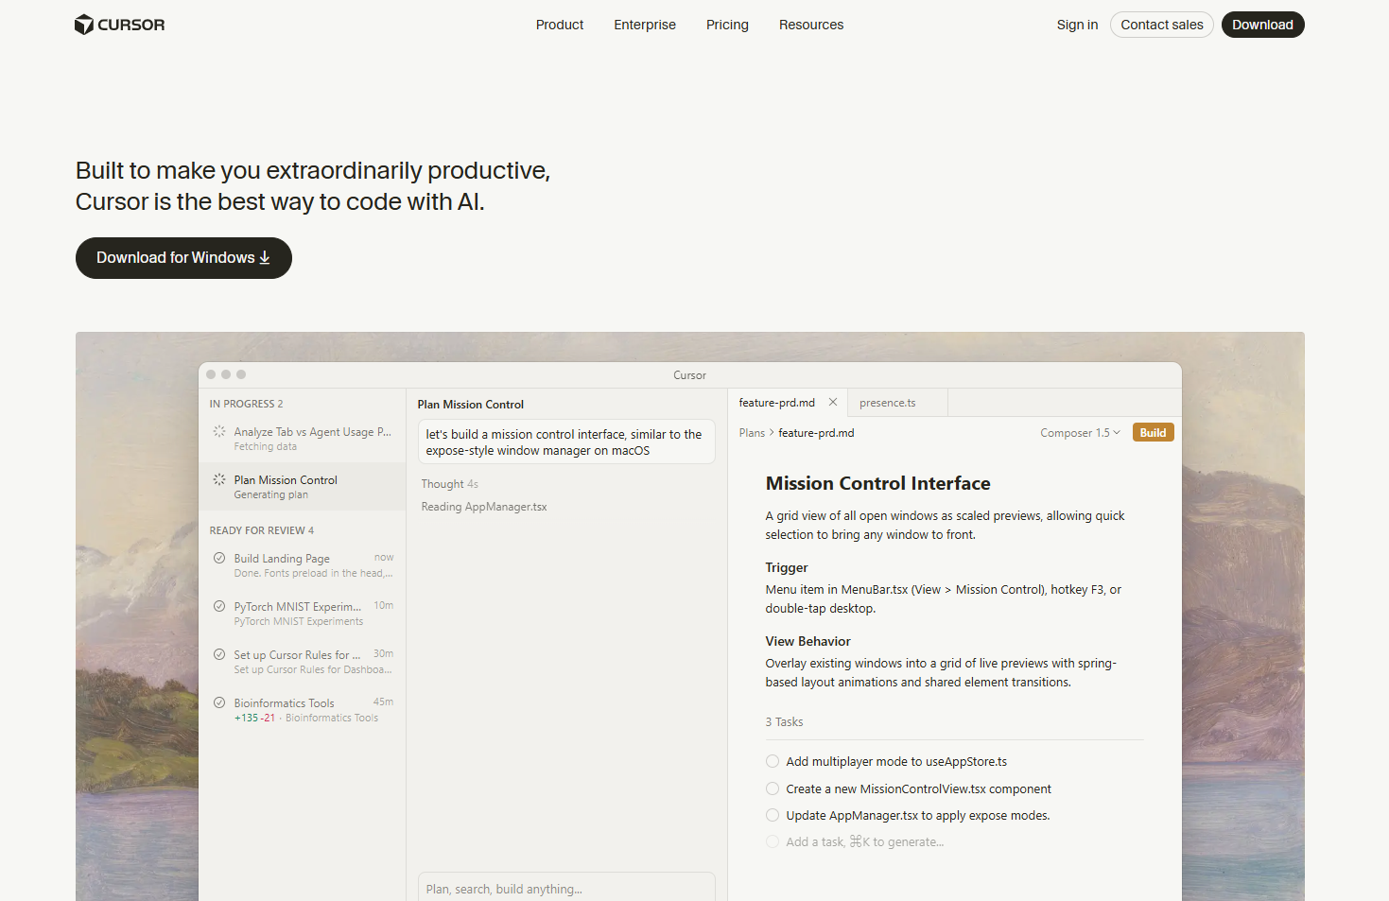Expand the Product navigation menu
Image resolution: width=1389 pixels, height=901 pixels.
[x=560, y=25]
